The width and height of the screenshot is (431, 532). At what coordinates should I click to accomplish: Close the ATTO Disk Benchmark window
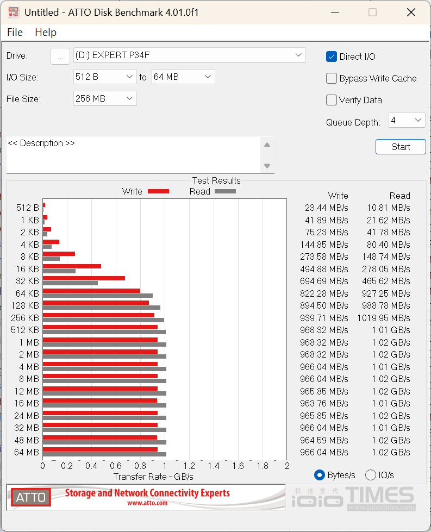(410, 12)
